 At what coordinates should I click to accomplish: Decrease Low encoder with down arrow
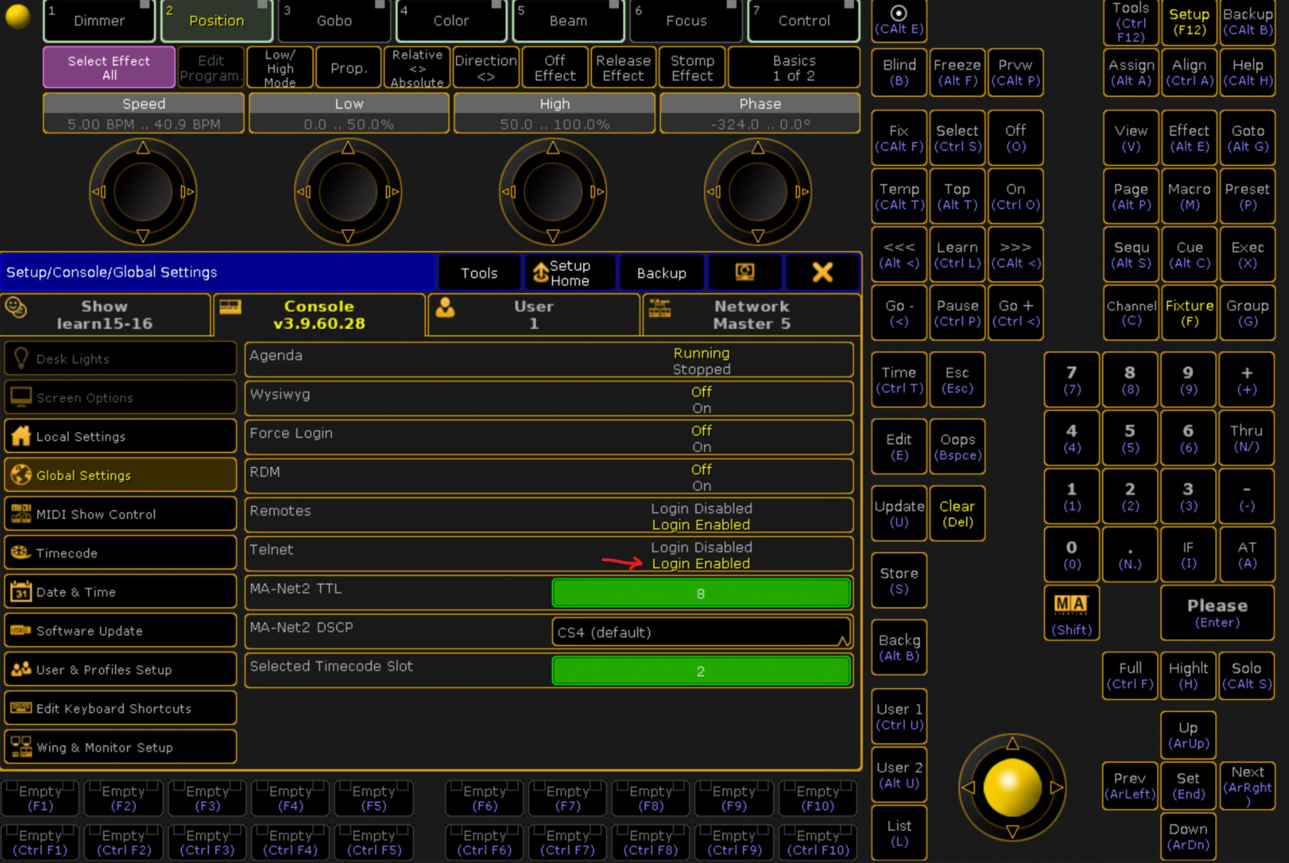click(x=348, y=236)
